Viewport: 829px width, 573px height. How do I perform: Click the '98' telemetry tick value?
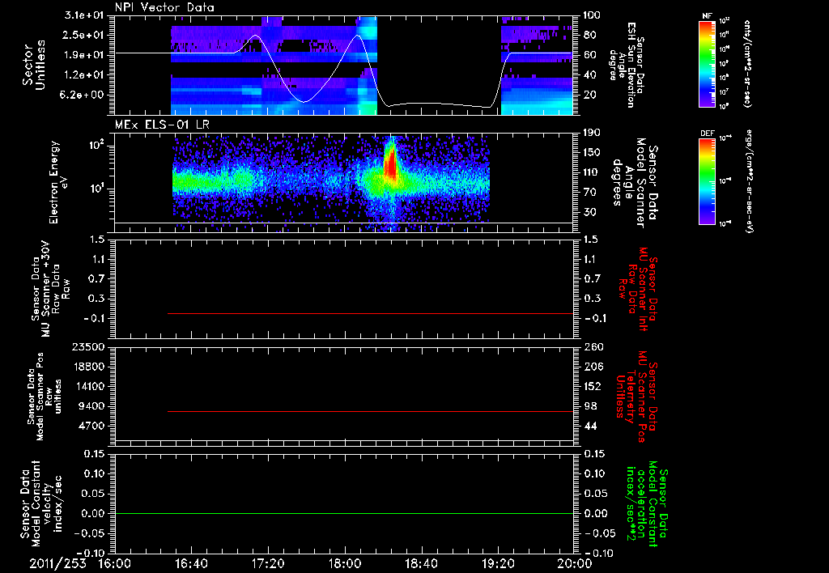(x=589, y=406)
